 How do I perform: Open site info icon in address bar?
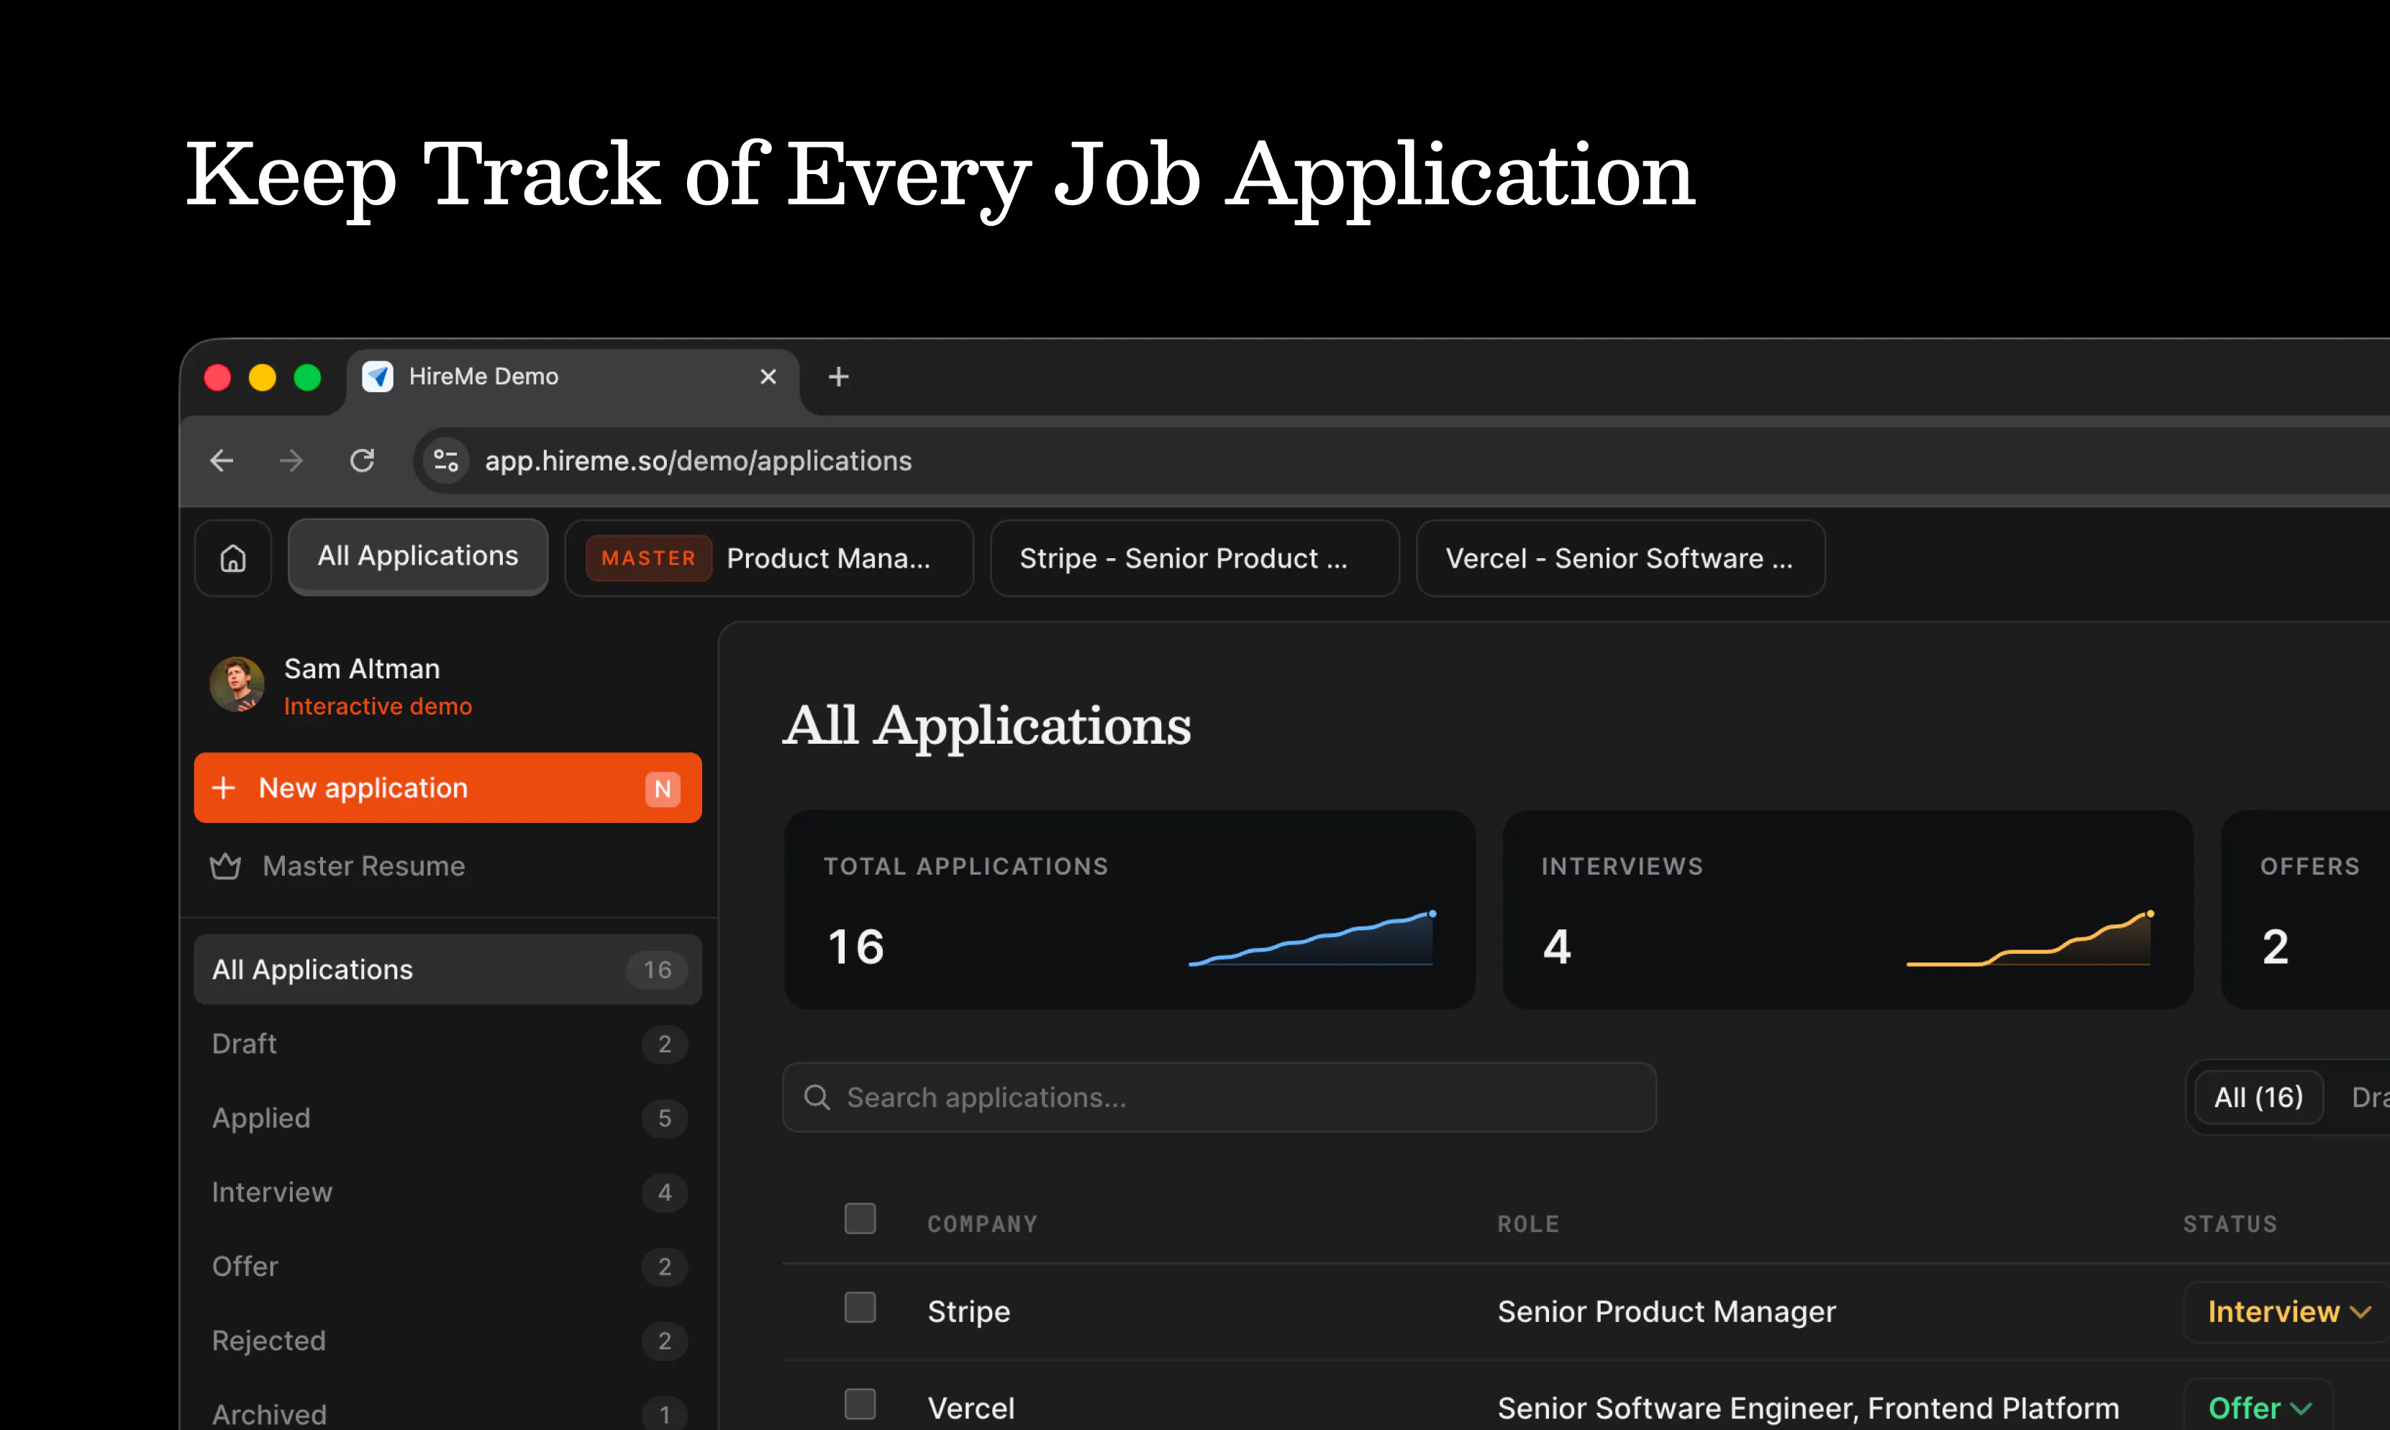tap(446, 460)
